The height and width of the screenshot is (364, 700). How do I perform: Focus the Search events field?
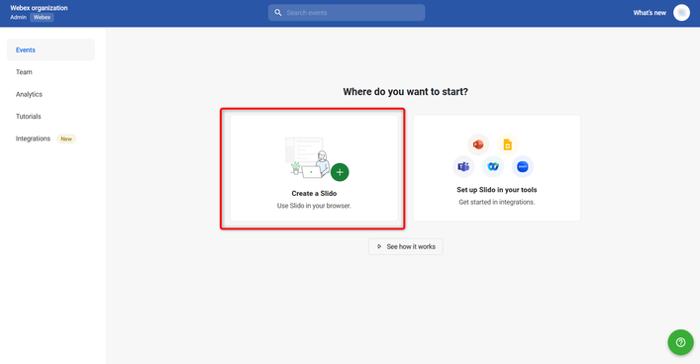point(347,13)
